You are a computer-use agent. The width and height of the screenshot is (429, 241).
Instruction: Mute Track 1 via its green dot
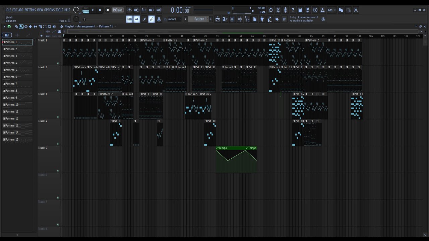coord(58,63)
